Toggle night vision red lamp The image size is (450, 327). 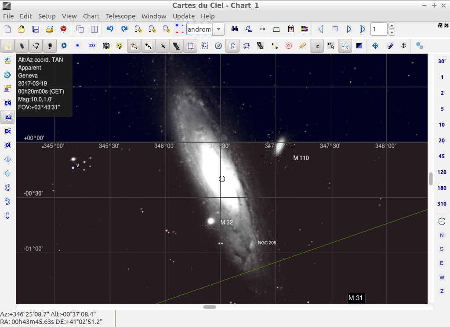click(x=63, y=29)
